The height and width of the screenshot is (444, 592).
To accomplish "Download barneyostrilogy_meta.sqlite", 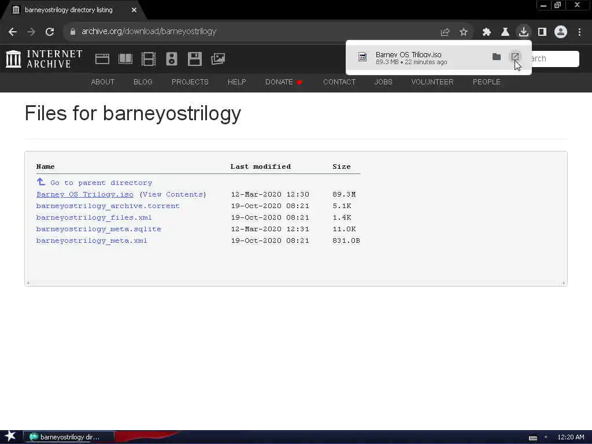I will [98, 229].
